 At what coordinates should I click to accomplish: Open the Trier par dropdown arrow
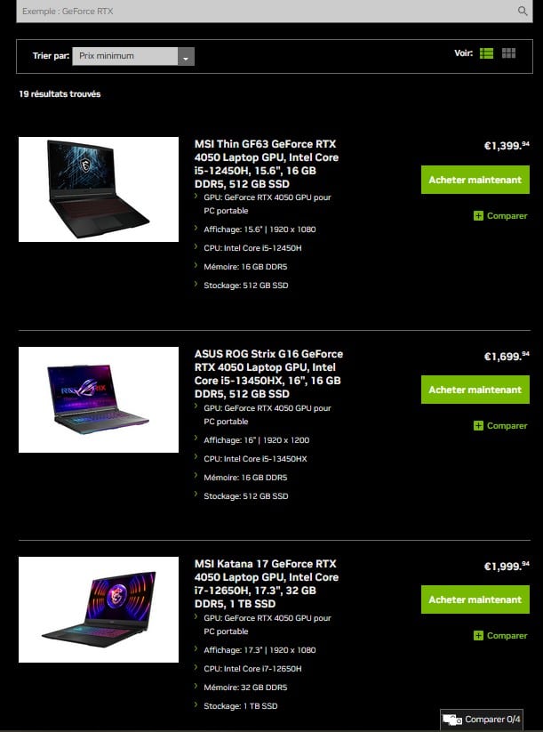click(186, 57)
